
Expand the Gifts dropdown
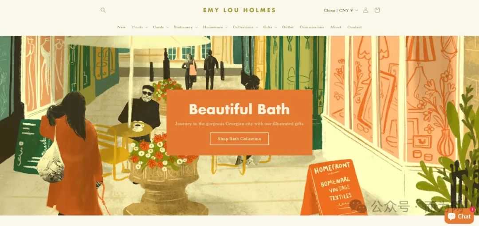[270, 27]
